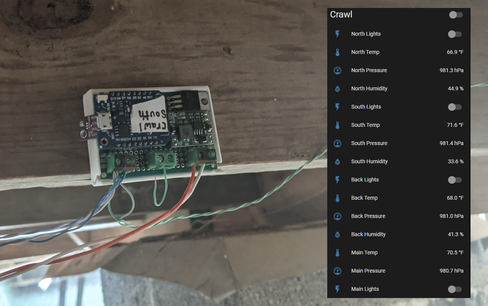Click the South Lights lightning bolt icon
488x306 pixels.
click(337, 107)
